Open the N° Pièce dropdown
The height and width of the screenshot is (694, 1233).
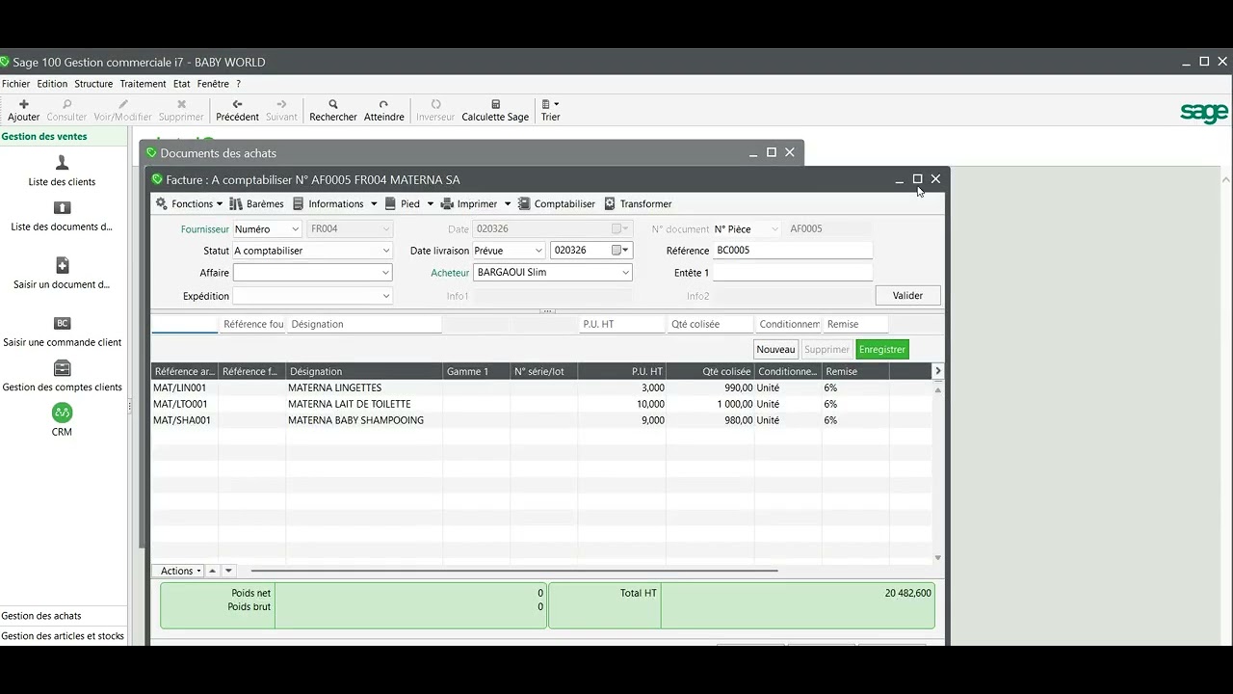[747, 229]
